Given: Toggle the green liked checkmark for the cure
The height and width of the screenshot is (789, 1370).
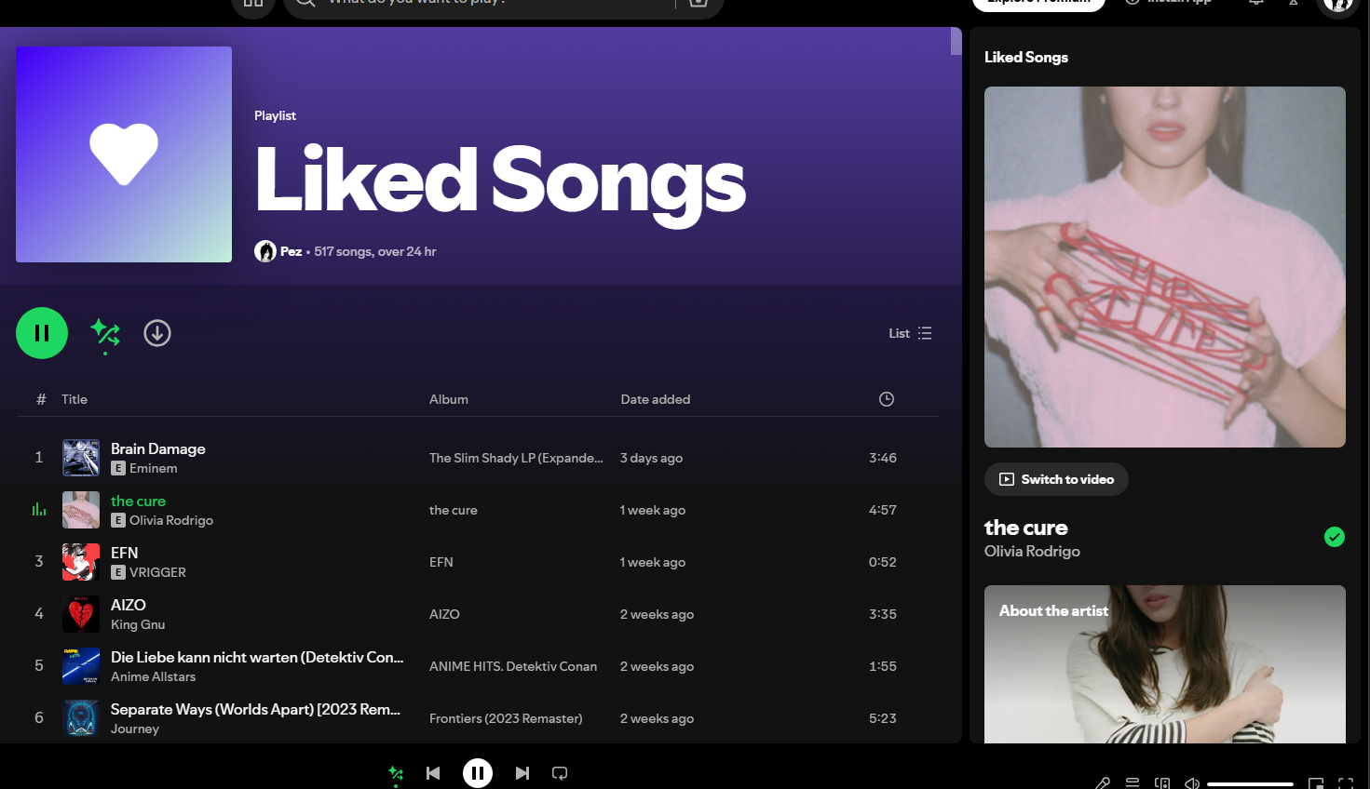Looking at the screenshot, I should tap(1335, 537).
